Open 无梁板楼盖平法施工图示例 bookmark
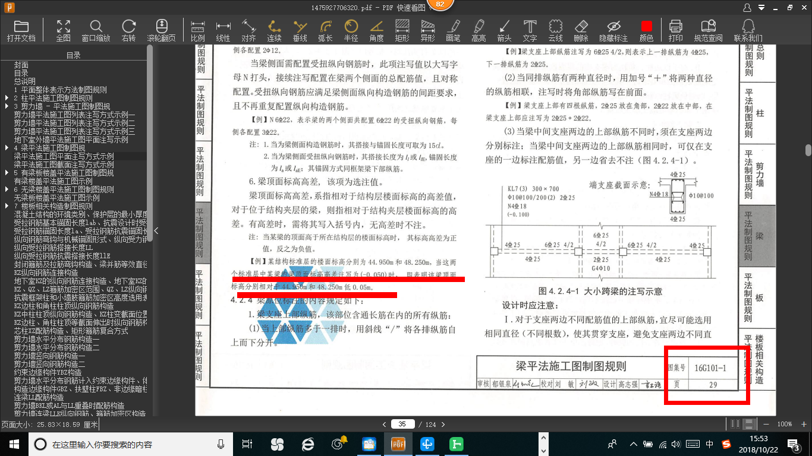812x456 pixels. coord(57,198)
